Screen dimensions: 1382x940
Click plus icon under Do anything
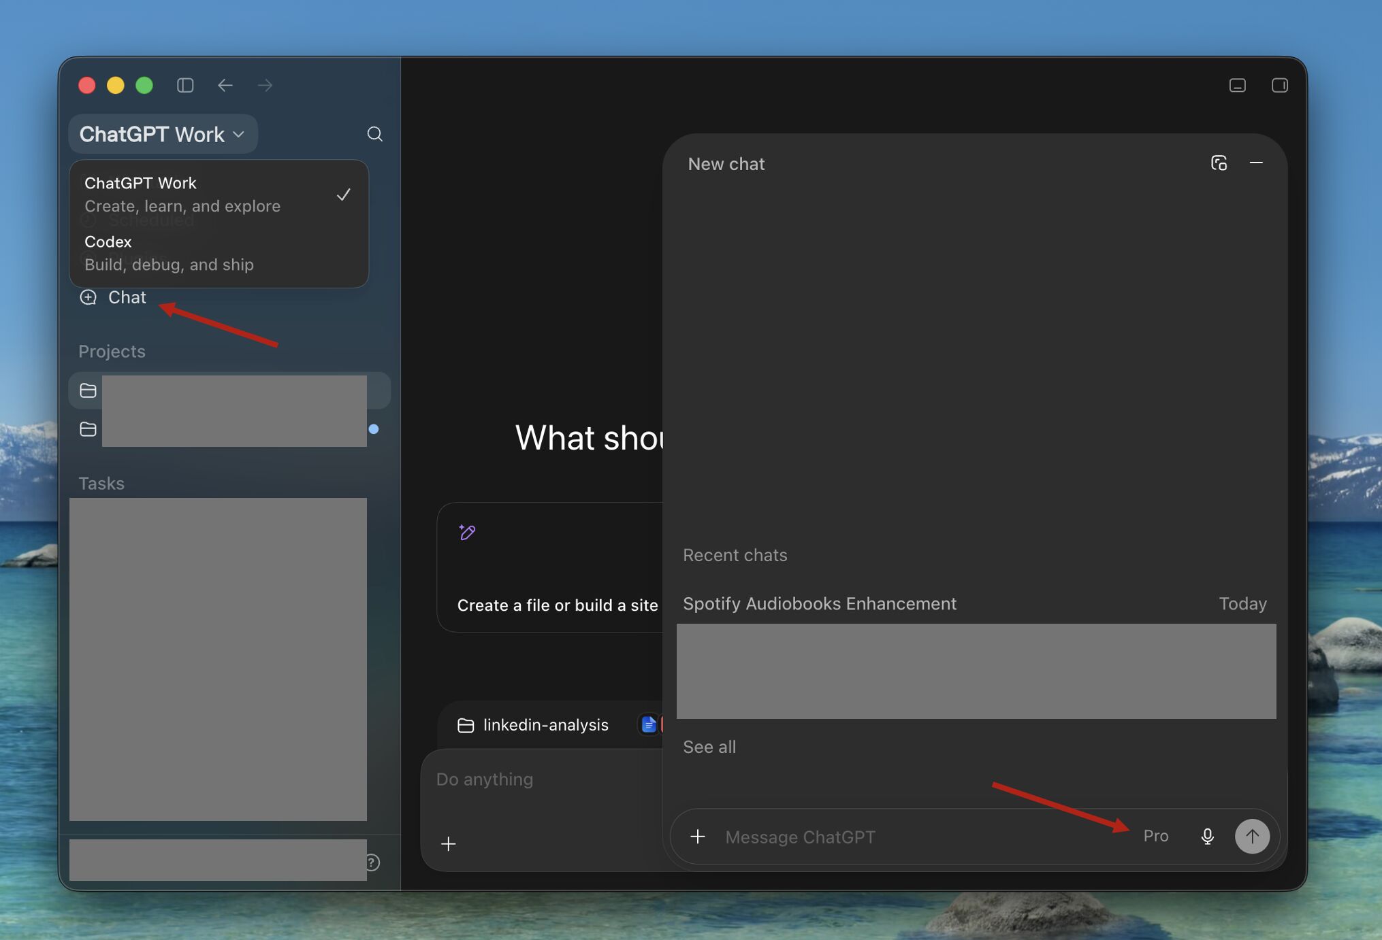tap(448, 844)
